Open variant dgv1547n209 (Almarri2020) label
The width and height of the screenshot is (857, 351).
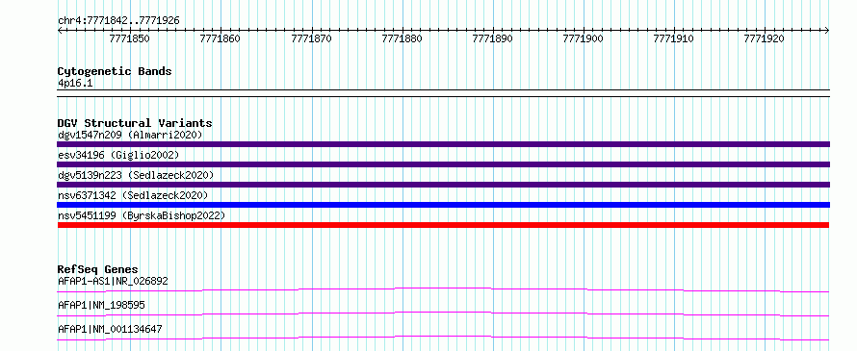click(x=130, y=135)
